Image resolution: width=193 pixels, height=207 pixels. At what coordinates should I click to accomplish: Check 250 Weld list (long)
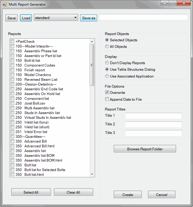pyautogui.click(x=12, y=122)
